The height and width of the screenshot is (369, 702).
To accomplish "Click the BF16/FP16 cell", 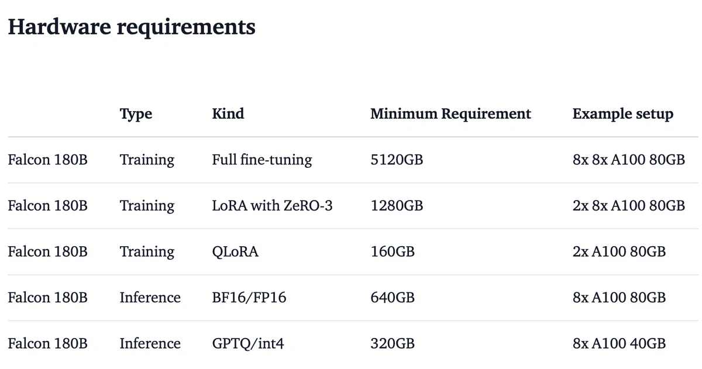I will point(249,298).
